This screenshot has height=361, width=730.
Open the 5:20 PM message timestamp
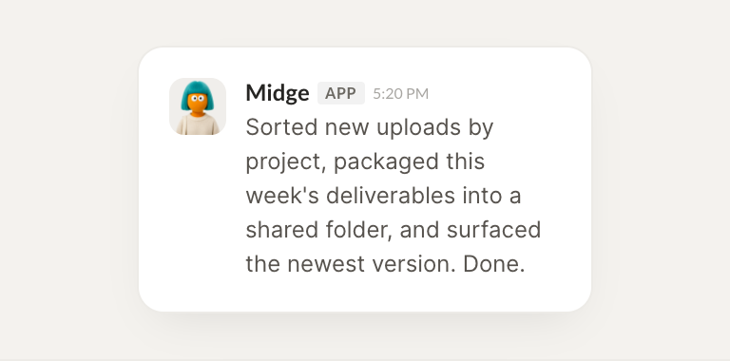tap(400, 93)
